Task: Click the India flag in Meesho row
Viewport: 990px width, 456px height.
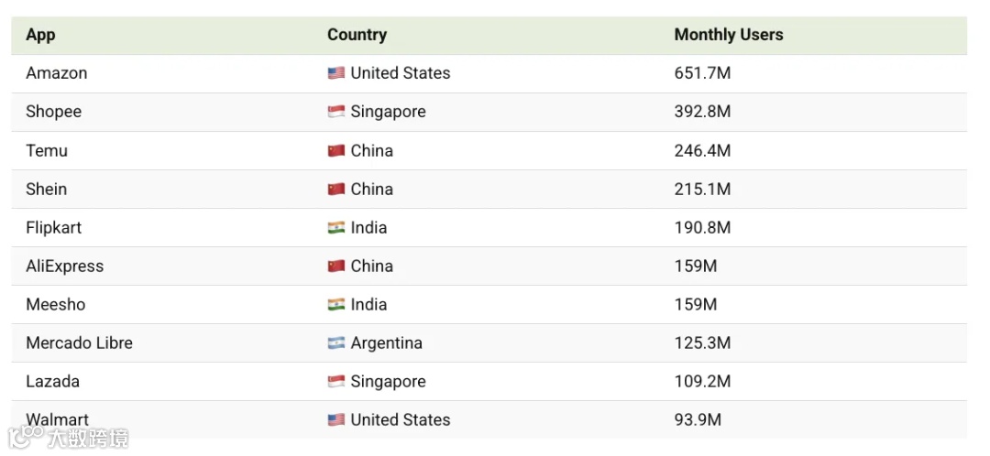Action: [x=336, y=305]
